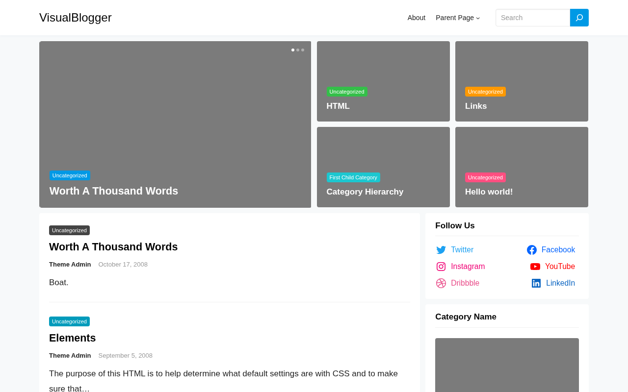Click teal Uncategorized badge above Elements
628x392 pixels.
click(69, 321)
